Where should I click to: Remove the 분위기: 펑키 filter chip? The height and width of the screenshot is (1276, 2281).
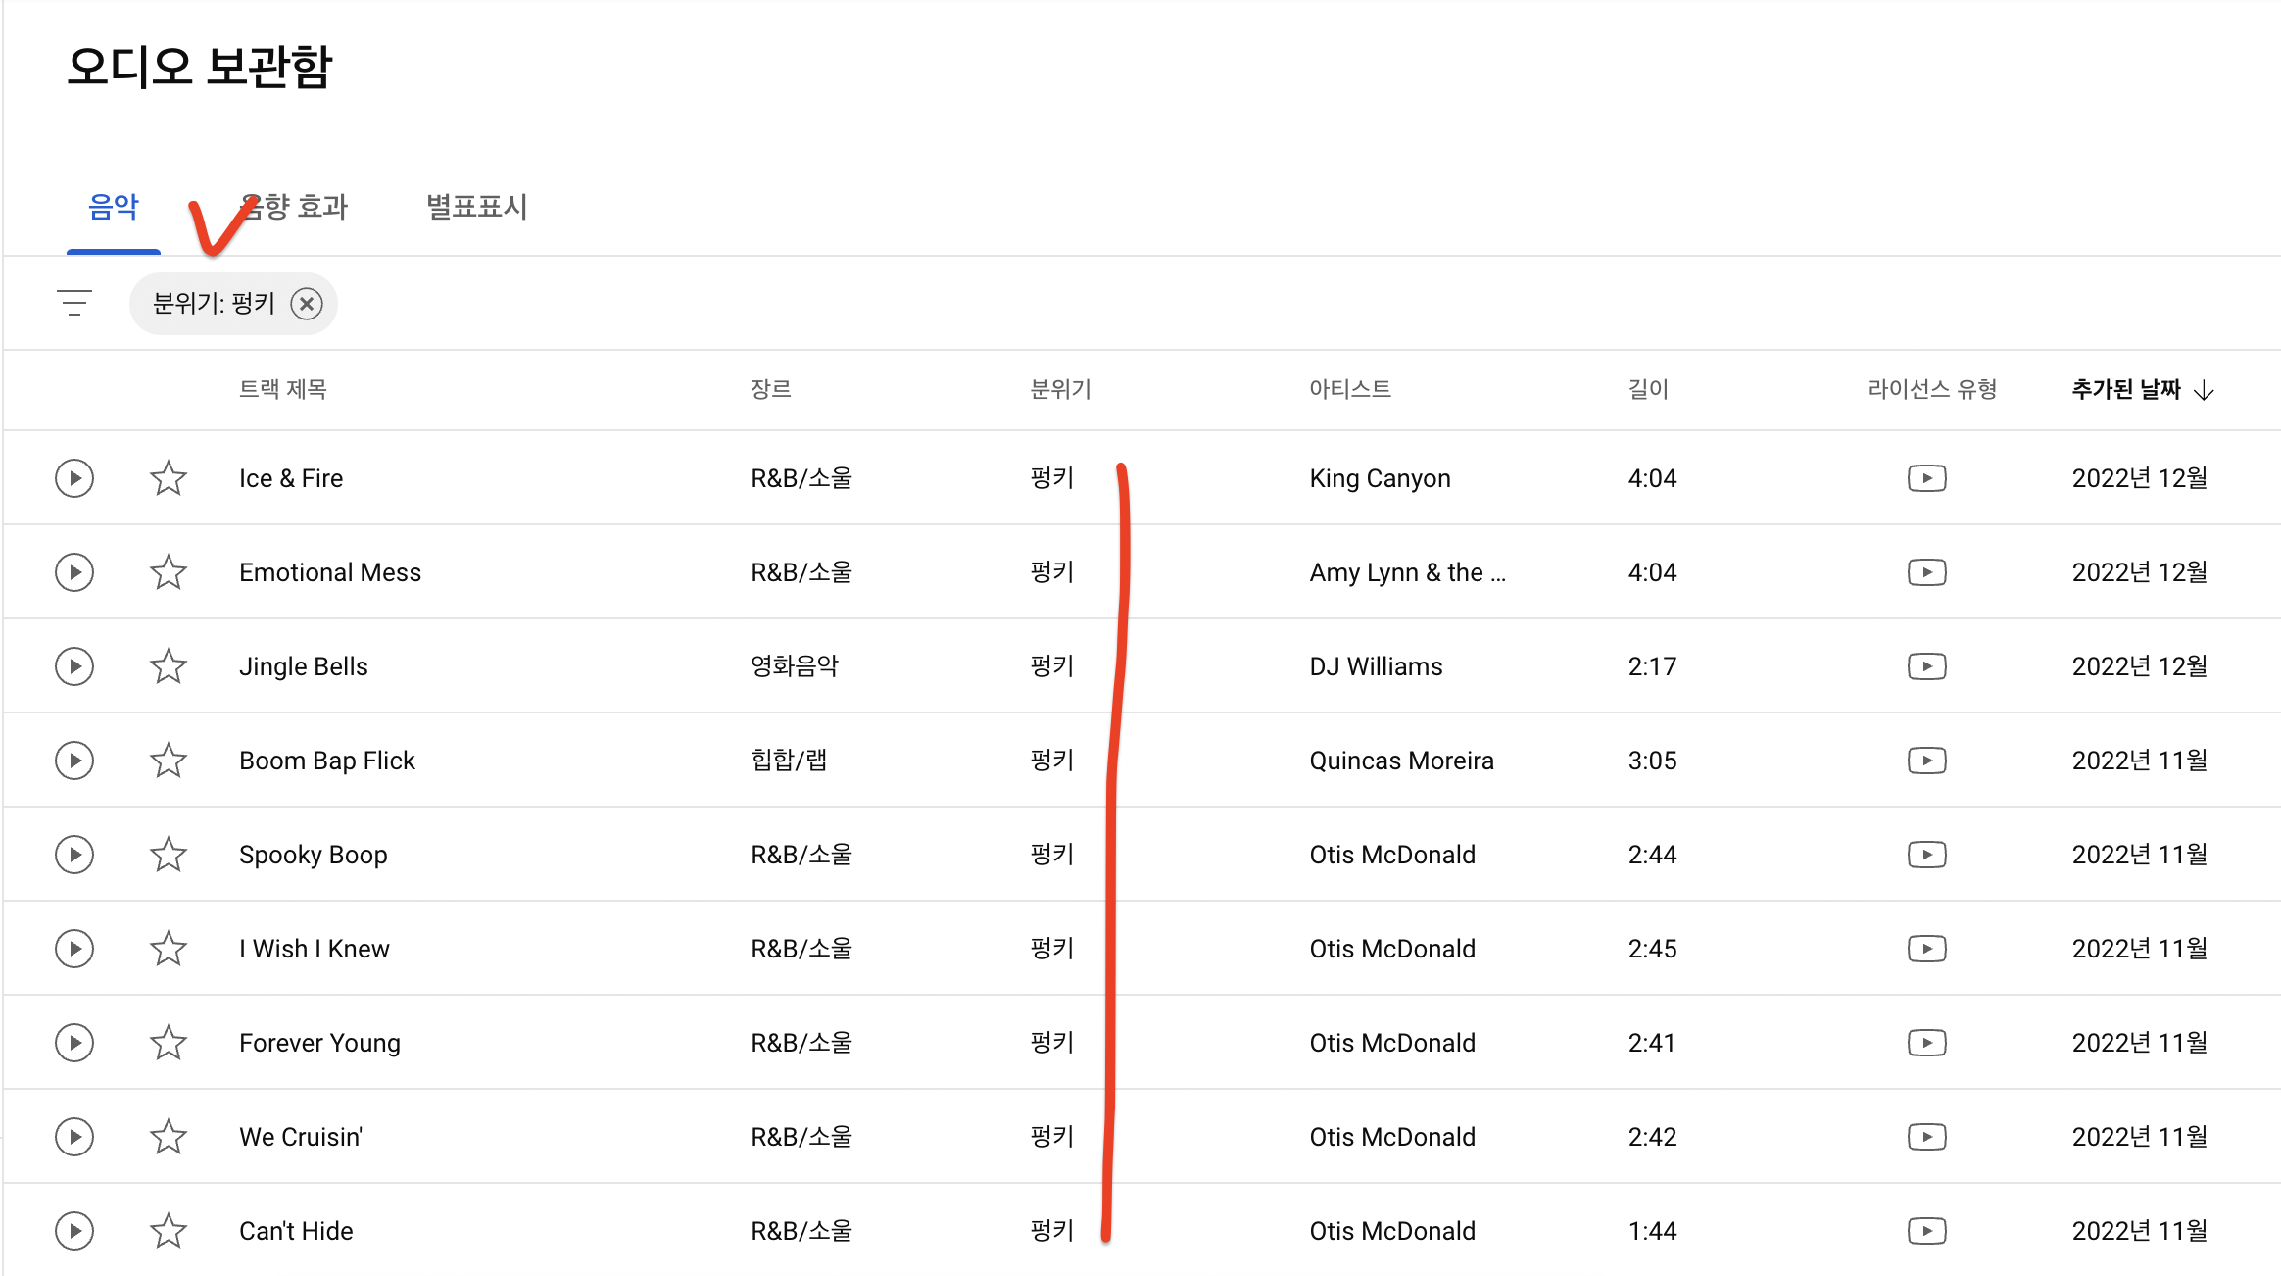pos(307,304)
